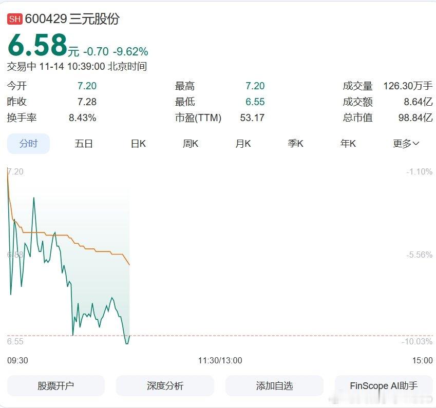This screenshot has width=436, height=408.
Task: Click the red SH exchange badge
Action: pyautogui.click(x=15, y=19)
